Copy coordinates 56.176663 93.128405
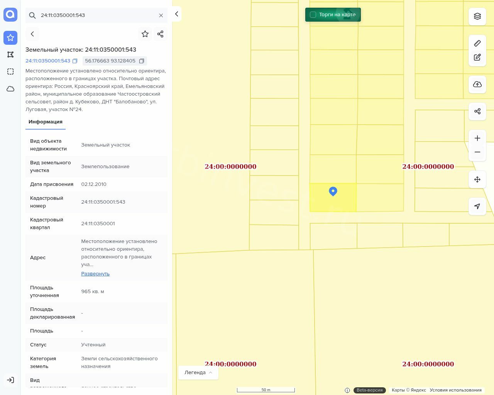The image size is (494, 395). point(142,61)
